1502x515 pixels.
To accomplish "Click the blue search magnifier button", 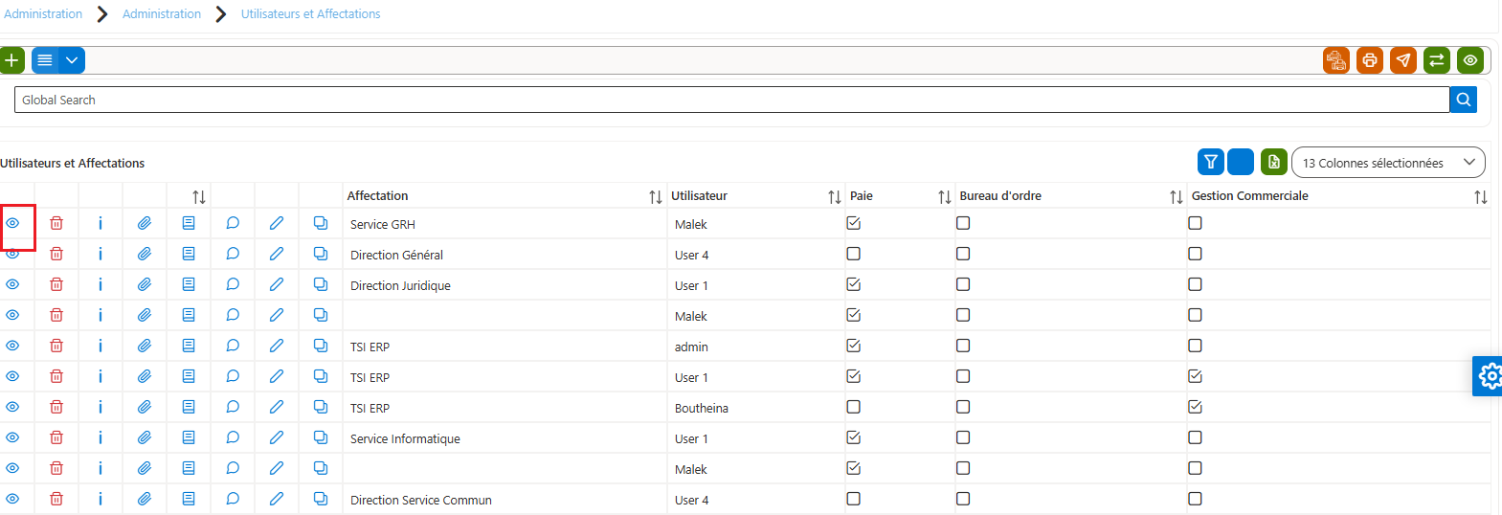I will click(1464, 100).
